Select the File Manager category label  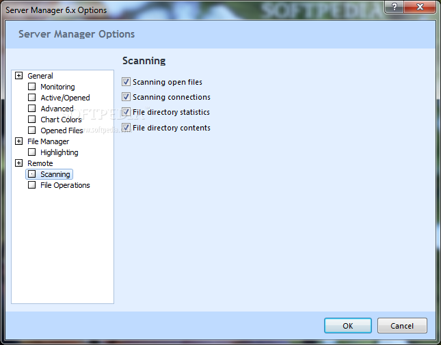pos(49,141)
